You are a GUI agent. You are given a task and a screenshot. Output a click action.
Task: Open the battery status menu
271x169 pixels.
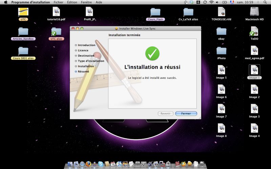pos(225,2)
